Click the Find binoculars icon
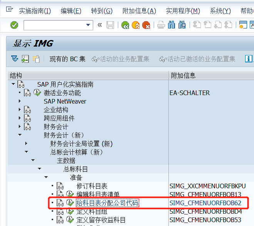Screen dimensions: 254x226 [172, 25]
